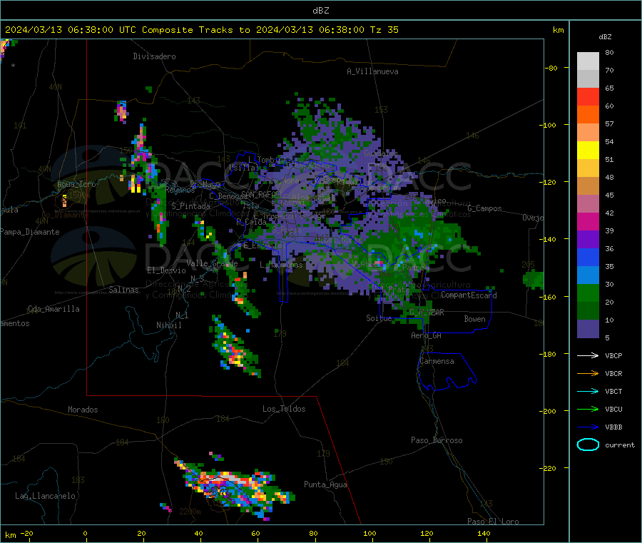642x543 pixels.
Task: Click the A_Villanueva place label
Action: (x=372, y=71)
